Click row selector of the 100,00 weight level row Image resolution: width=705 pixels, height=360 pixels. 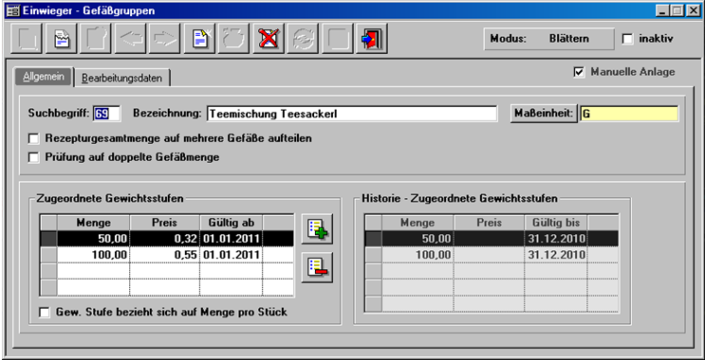click(x=48, y=255)
